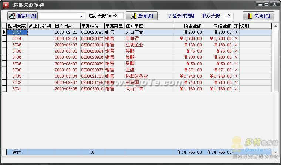
Task: Select document number CK00021123
Action: point(92,76)
